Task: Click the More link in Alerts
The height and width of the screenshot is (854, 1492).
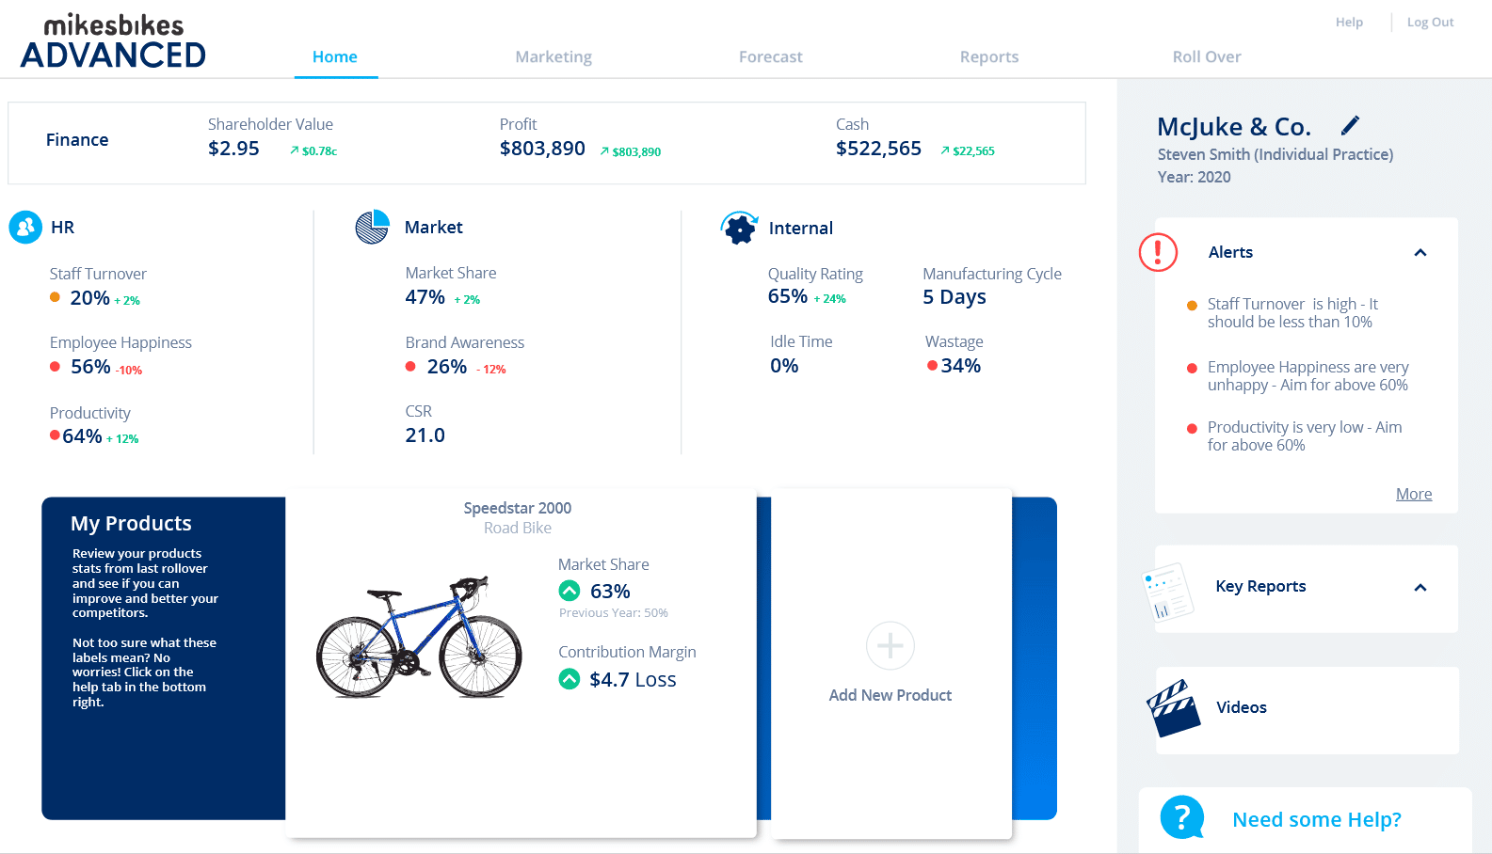Action: click(x=1413, y=494)
